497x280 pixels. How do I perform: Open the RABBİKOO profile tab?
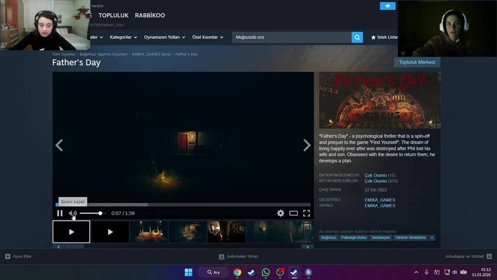150,15
